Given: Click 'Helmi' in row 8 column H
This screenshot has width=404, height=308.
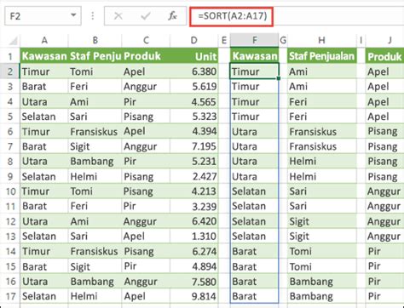Looking at the screenshot, I should point(321,162).
